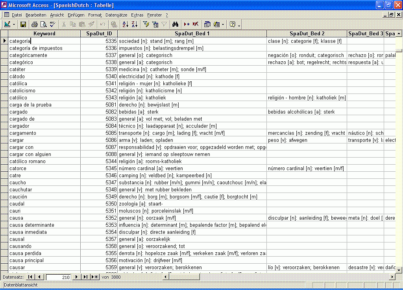
Task: Open New Object dropdown arrow
Action: pos(223,25)
